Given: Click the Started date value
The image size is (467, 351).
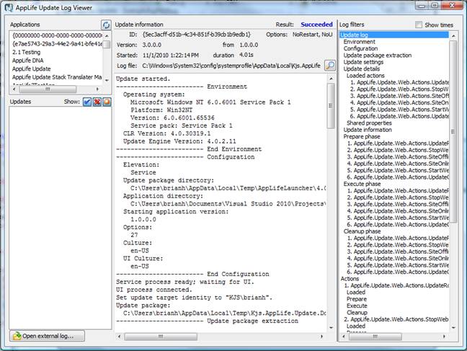Looking at the screenshot, I should pyautogui.click(x=171, y=55).
